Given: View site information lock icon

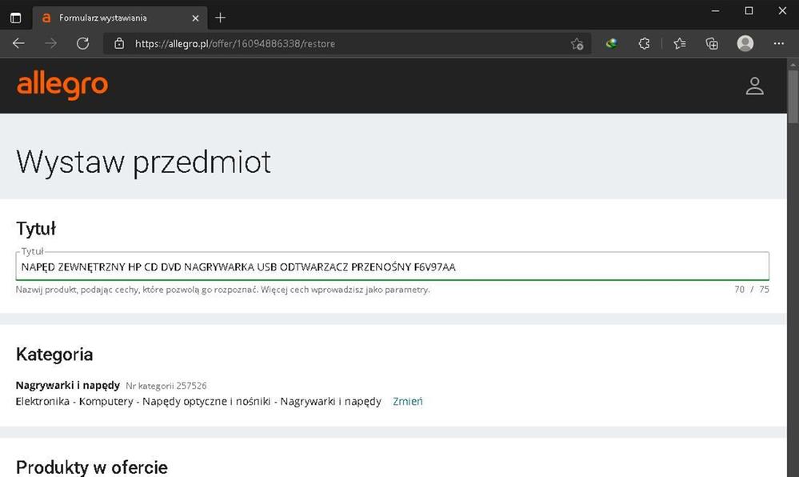Looking at the screenshot, I should pos(119,43).
